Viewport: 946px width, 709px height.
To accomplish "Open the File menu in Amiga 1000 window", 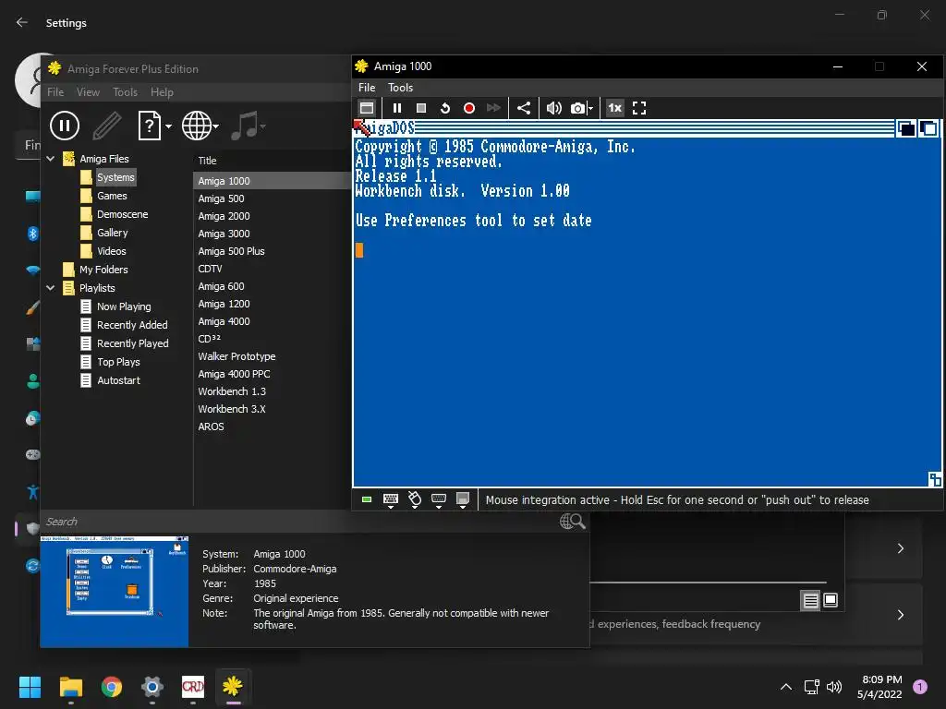I will coord(367,88).
